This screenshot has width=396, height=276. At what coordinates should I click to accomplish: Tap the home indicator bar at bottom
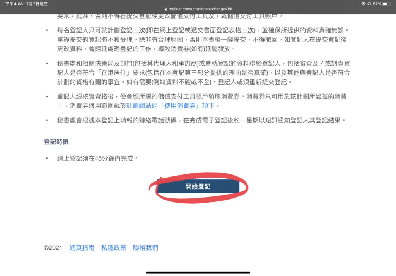click(198, 273)
